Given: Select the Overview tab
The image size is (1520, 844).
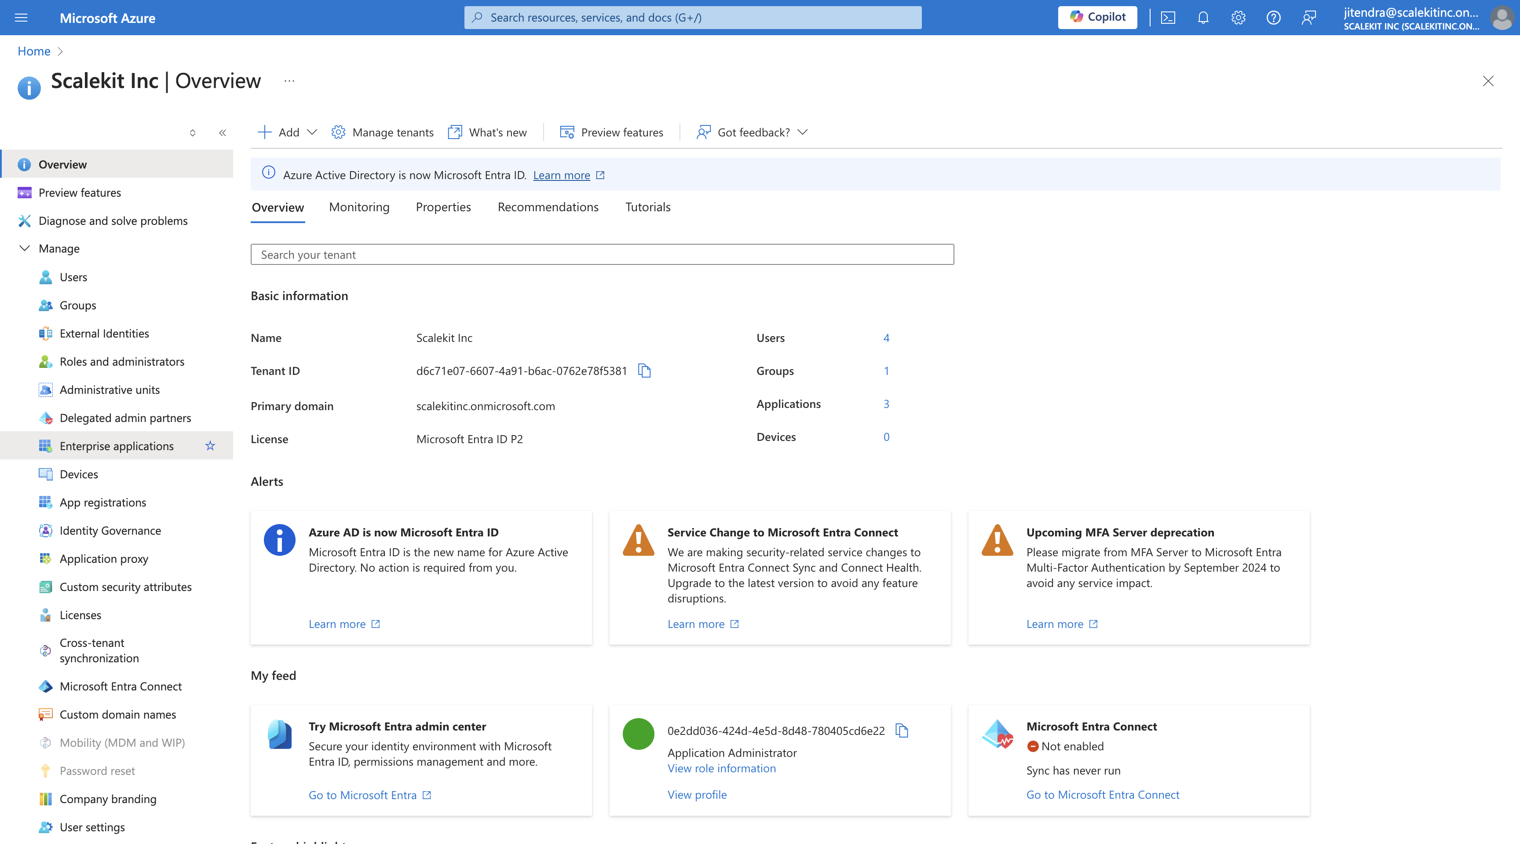Looking at the screenshot, I should click(x=278, y=208).
